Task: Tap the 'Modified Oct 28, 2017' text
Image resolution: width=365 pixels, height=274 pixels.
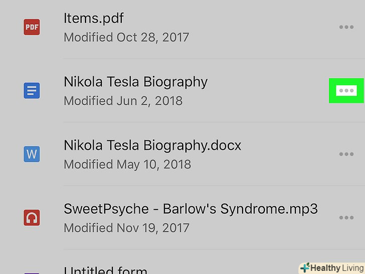Action: pyautogui.click(x=126, y=37)
